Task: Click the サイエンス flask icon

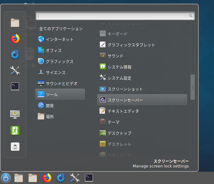Action: (x=41, y=72)
